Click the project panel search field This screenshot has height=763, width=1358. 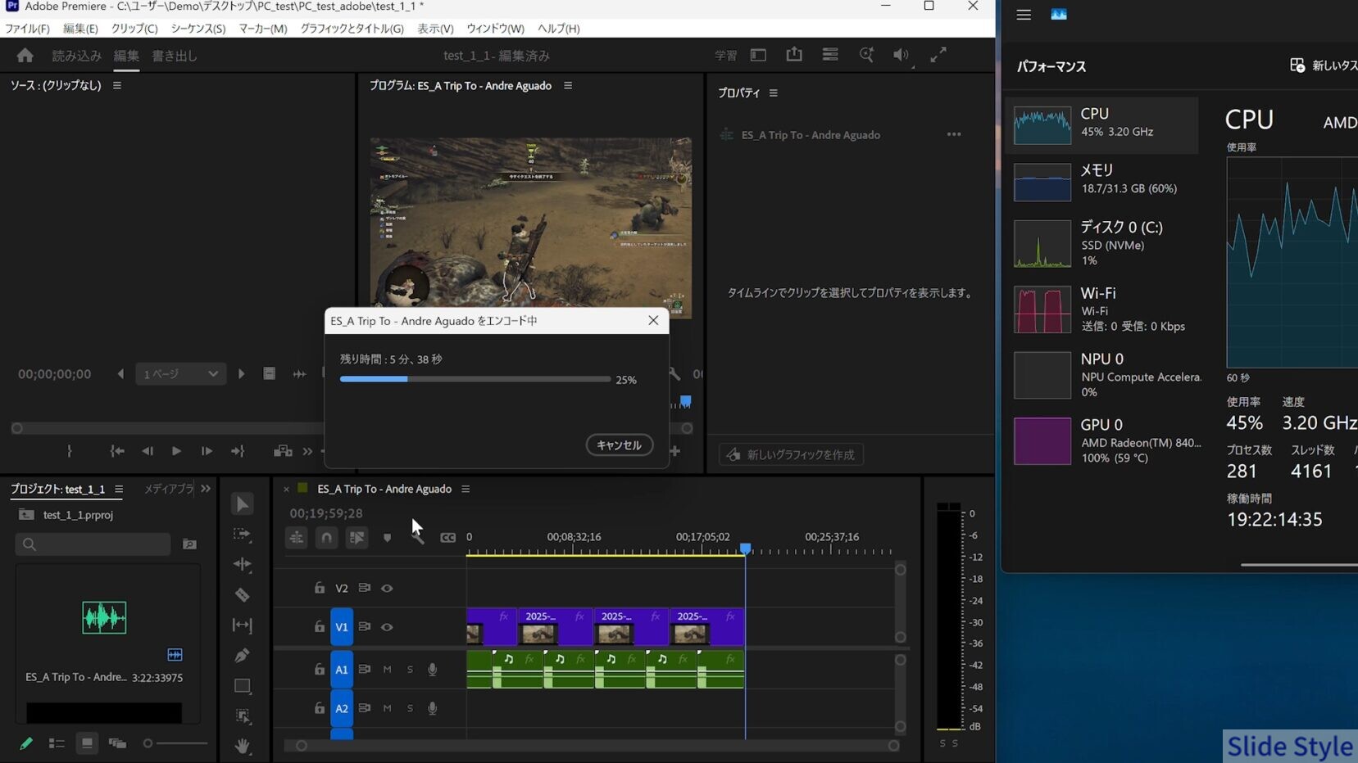(x=93, y=544)
